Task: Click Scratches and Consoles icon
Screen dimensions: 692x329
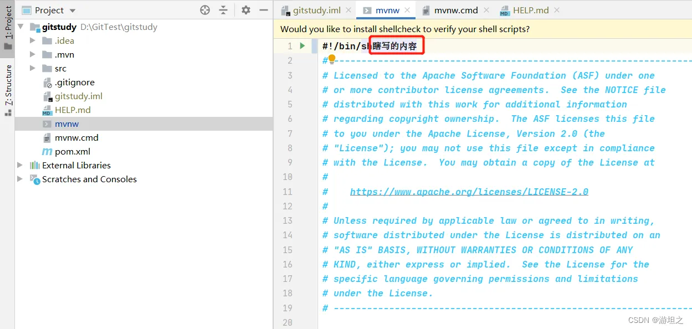Action: [35, 179]
